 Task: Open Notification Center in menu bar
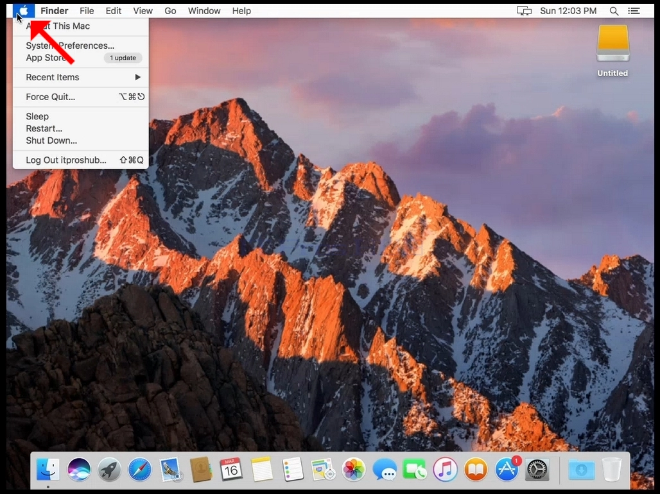634,11
